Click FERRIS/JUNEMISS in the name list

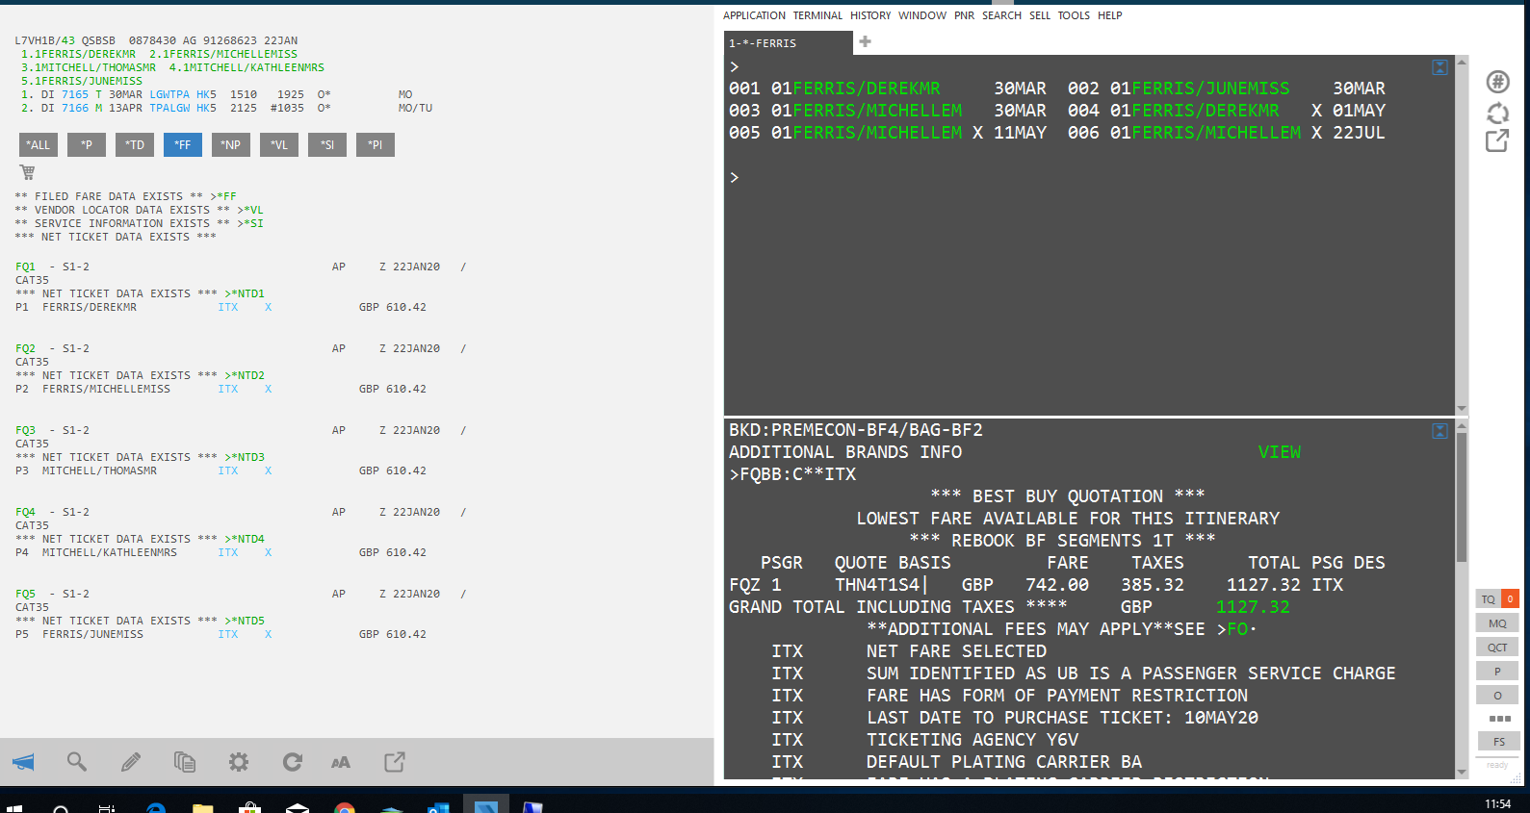tap(1210, 89)
